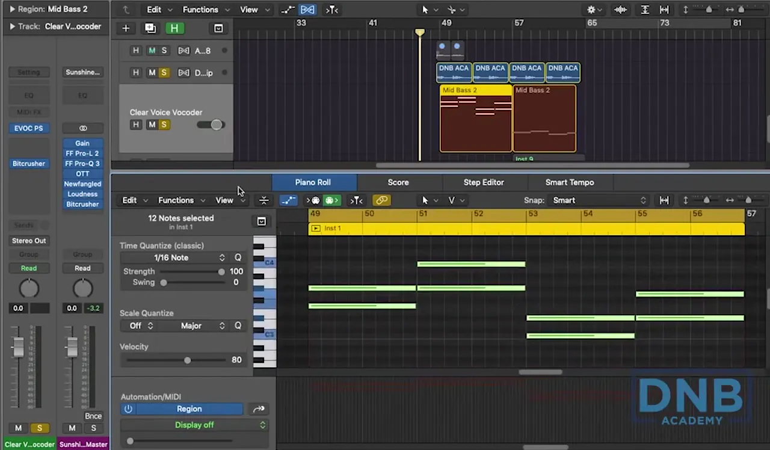Expand the Region: Mid Bass 2 disclosure triangle
770x450 pixels.
(x=11, y=9)
